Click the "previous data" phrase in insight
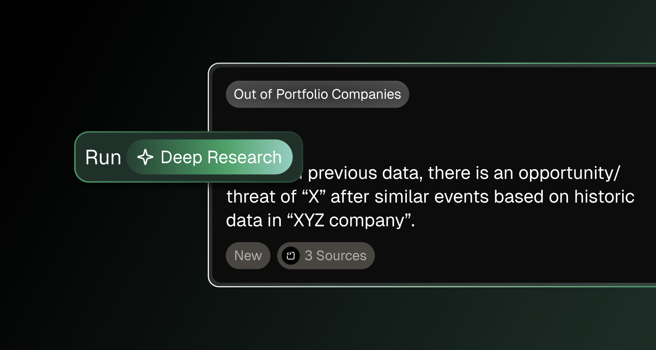This screenshot has width=656, height=350. [x=363, y=173]
